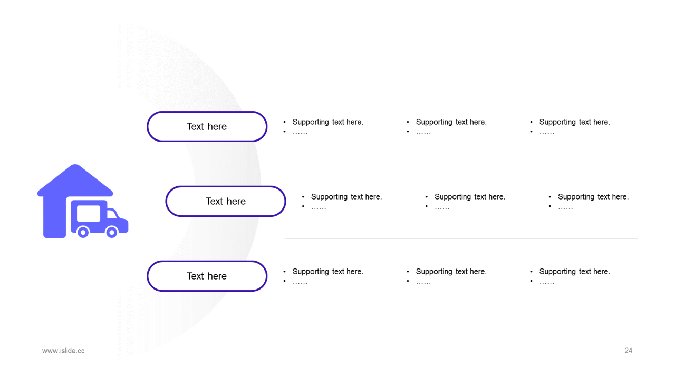Click the ellipsis bullet under bottom-center supporting text

[423, 282]
